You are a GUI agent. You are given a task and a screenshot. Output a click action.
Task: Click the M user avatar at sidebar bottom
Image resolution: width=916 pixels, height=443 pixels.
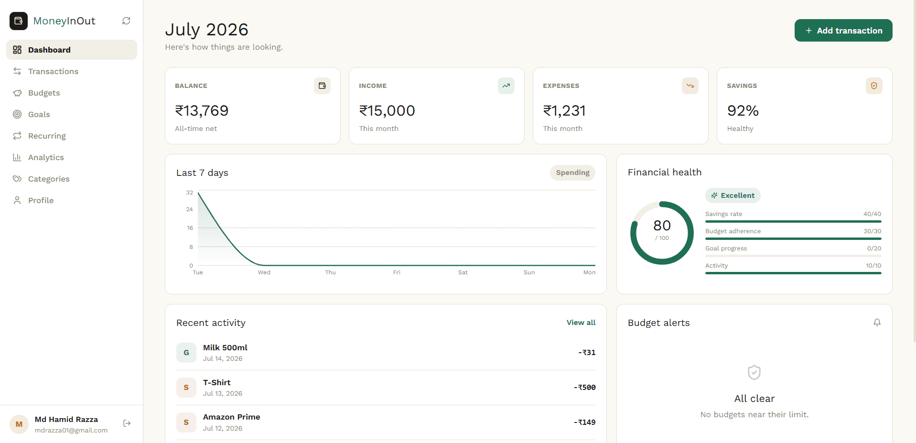pyautogui.click(x=19, y=424)
